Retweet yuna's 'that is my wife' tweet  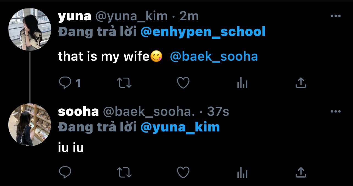[124, 83]
